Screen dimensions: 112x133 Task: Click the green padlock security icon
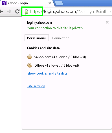point(26,12)
